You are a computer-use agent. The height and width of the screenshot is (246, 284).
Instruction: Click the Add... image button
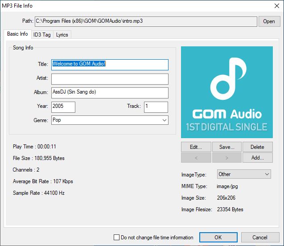(x=257, y=158)
